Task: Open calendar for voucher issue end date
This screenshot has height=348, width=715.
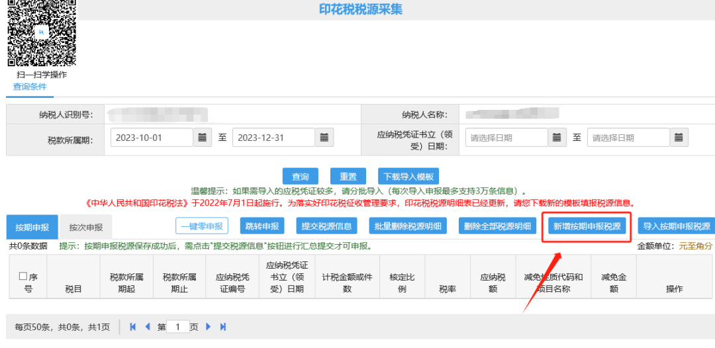Action: click(679, 137)
